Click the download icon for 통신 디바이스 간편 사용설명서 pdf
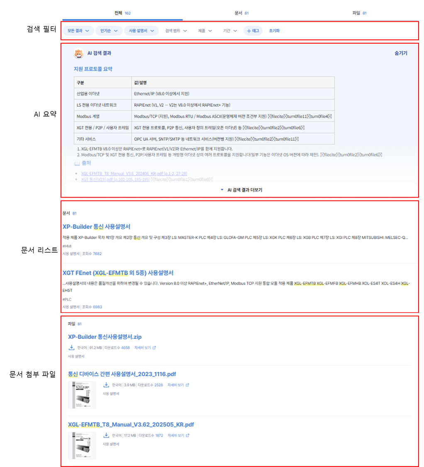 106,385
